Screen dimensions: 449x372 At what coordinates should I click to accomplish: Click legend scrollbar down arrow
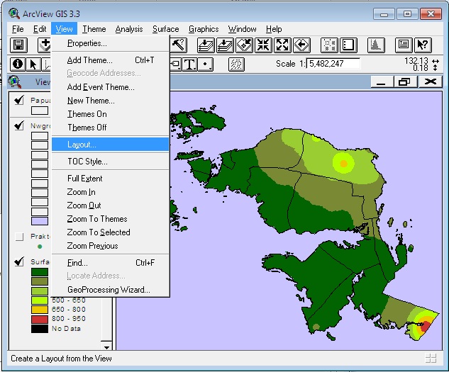(106, 346)
